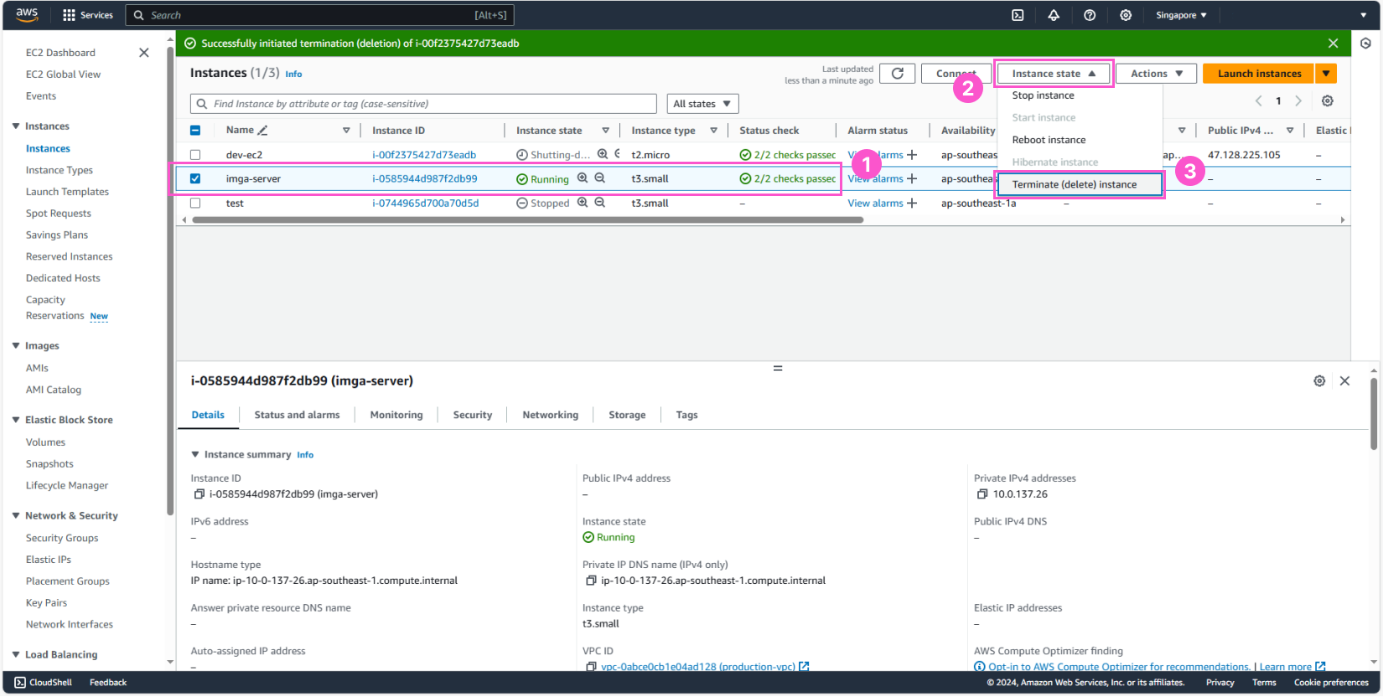Open the All states filter dropdown
The width and height of the screenshot is (1383, 697).
point(702,104)
